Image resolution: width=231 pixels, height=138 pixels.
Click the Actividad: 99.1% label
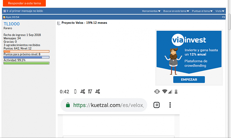point(14,60)
